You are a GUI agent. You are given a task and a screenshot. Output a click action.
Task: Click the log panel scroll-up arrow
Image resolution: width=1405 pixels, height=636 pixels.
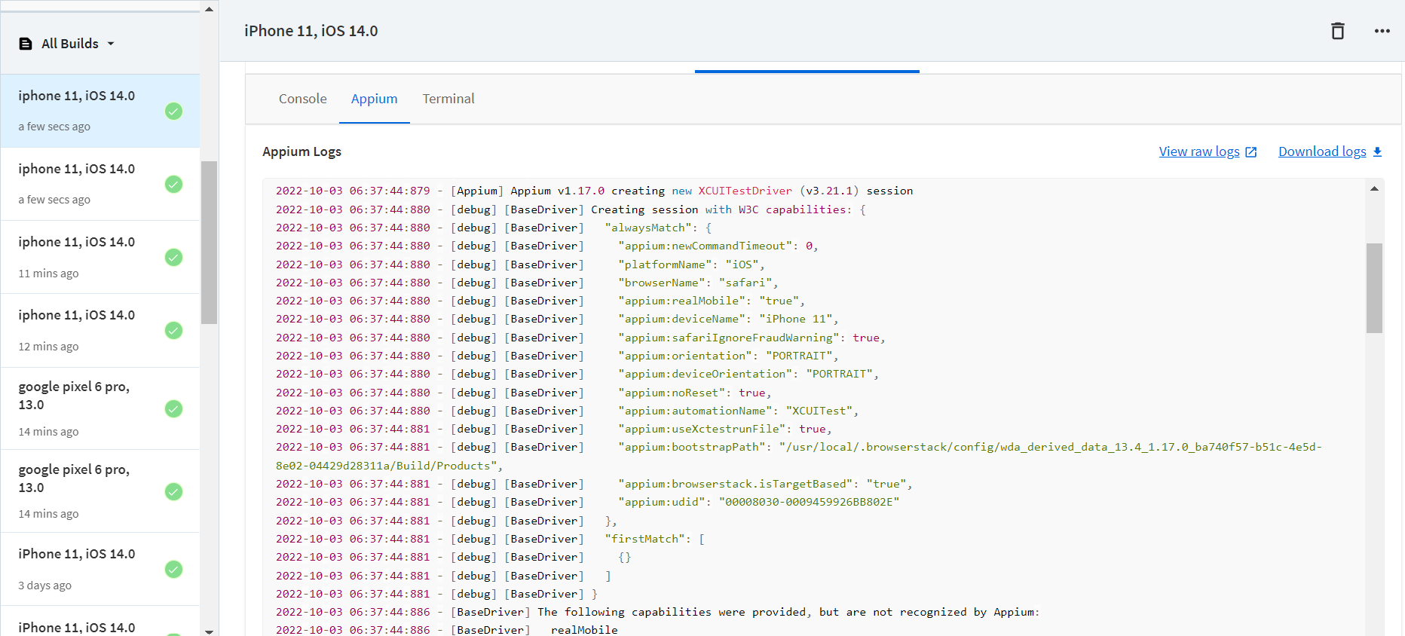pos(1374,189)
